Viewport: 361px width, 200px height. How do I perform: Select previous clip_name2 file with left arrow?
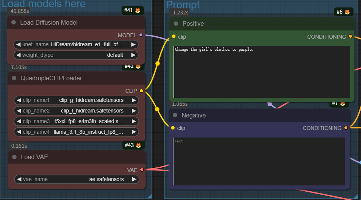pyautogui.click(x=19, y=111)
